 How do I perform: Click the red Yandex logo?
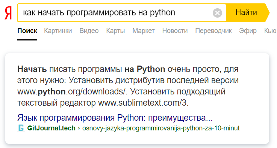(8, 13)
